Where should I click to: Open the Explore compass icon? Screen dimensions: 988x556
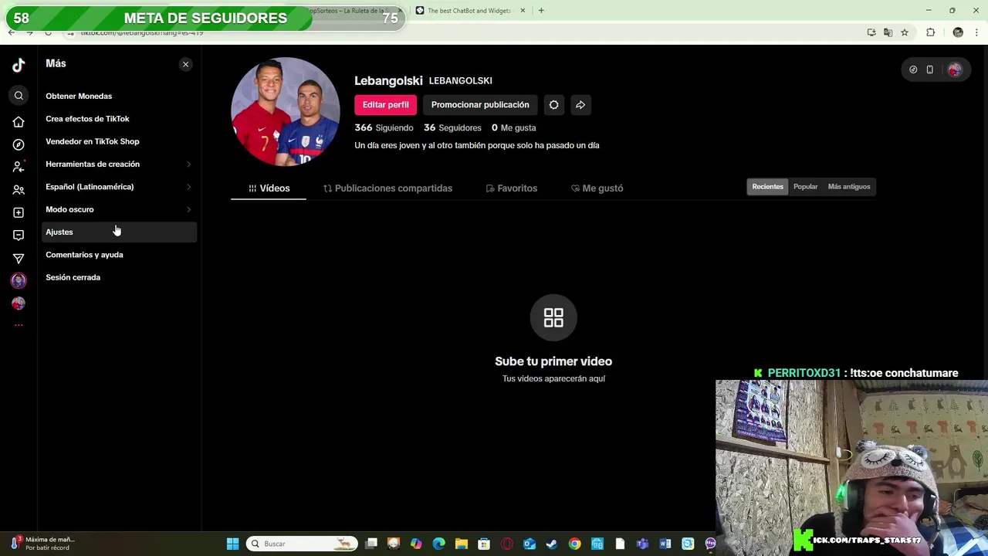pyautogui.click(x=19, y=144)
